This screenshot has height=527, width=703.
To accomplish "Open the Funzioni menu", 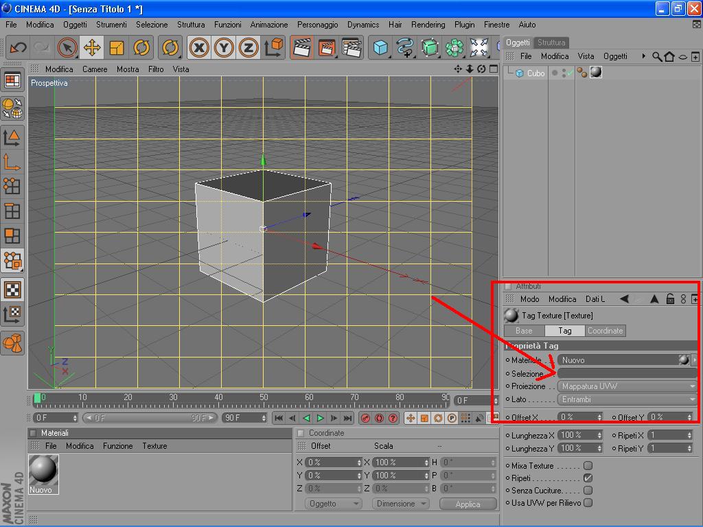I will click(x=228, y=25).
